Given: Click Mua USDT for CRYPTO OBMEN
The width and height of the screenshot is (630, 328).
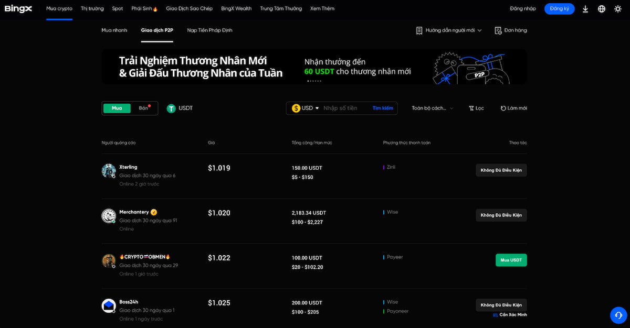Looking at the screenshot, I should tap(511, 260).
